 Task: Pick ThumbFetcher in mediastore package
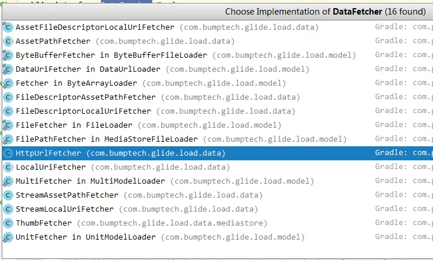[218, 223]
